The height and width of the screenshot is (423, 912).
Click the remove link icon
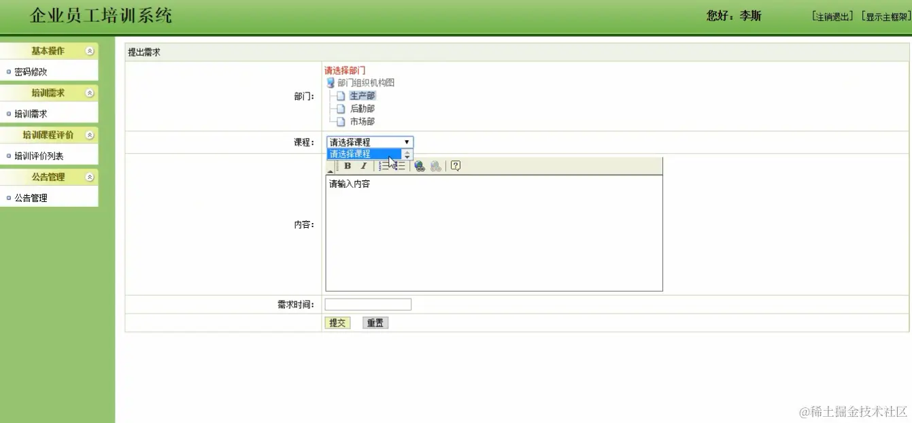[436, 166]
